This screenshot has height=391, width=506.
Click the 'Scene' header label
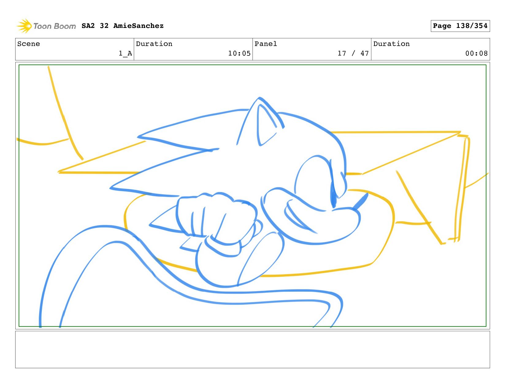pyautogui.click(x=29, y=44)
